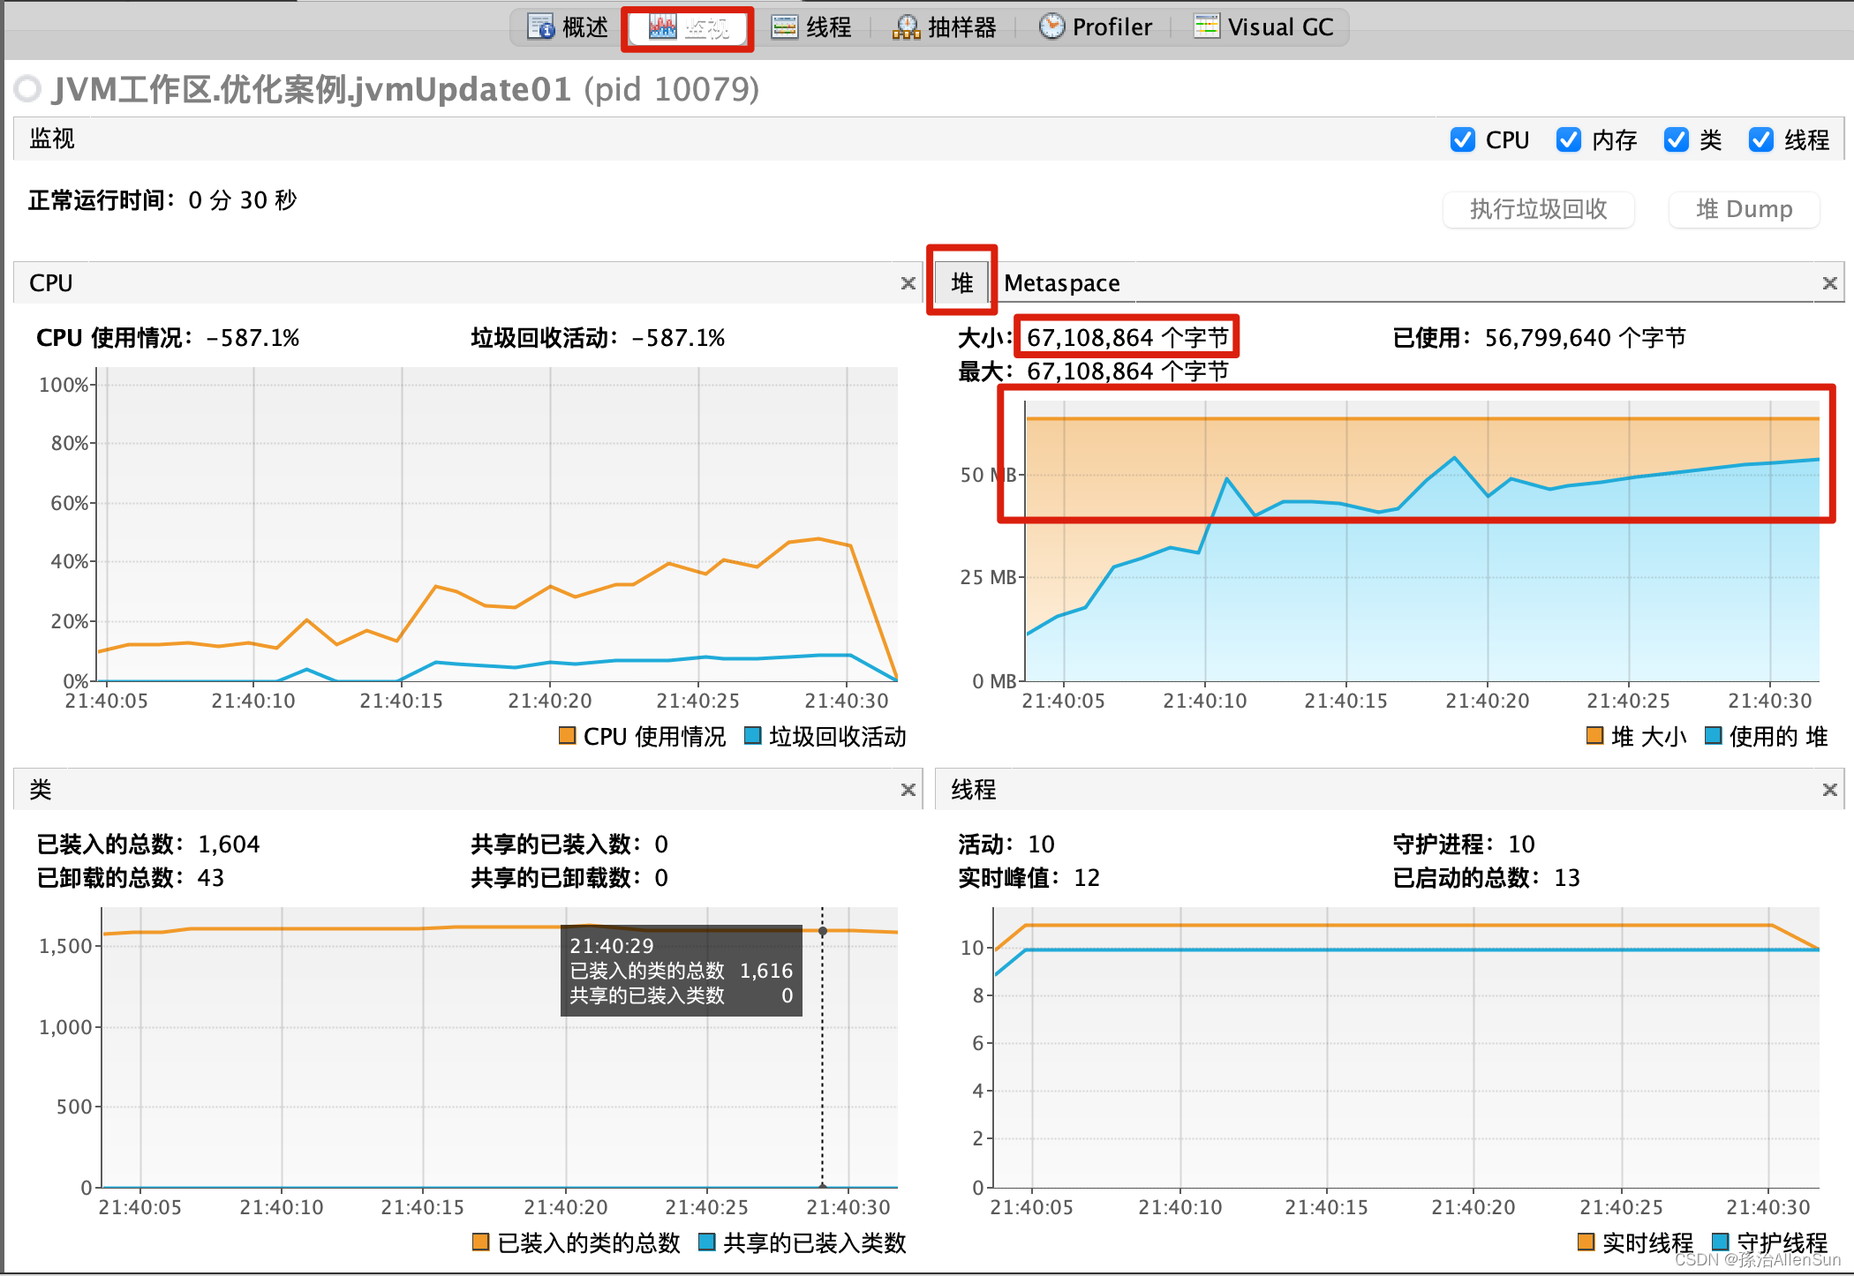This screenshot has height=1276, width=1854.
Task: Click 执行垃圾回收 (Perform GC) button
Action: (x=1538, y=209)
